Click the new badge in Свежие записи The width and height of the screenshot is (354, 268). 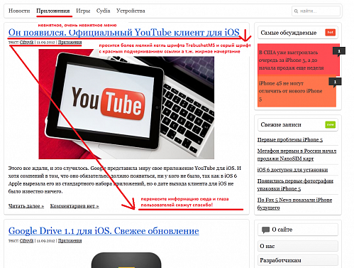330,124
